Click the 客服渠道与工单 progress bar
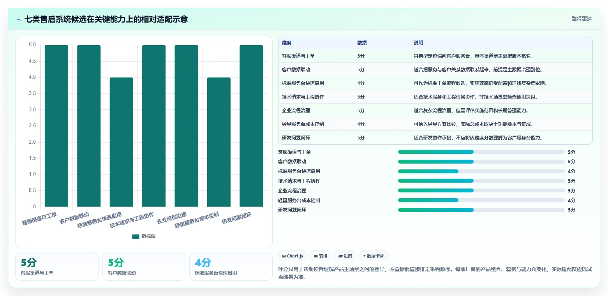 coord(481,152)
